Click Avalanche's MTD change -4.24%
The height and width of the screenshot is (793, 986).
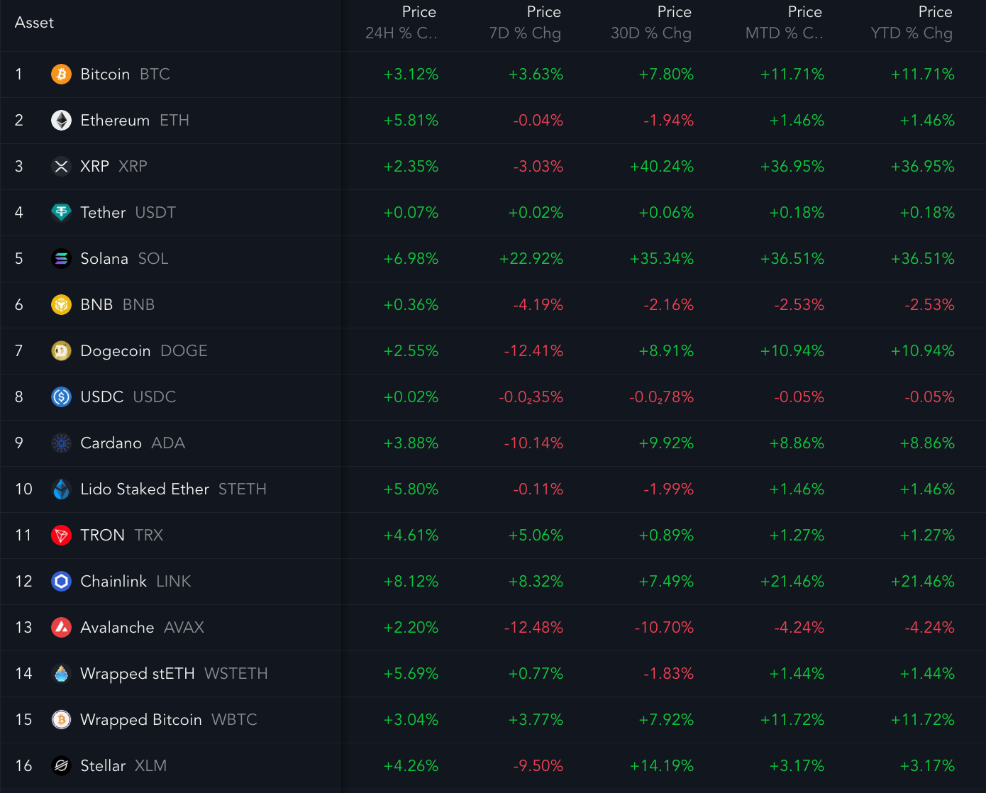(799, 628)
